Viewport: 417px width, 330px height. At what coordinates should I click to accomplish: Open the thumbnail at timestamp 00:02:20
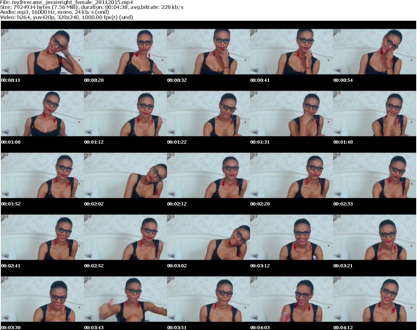[292, 175]
